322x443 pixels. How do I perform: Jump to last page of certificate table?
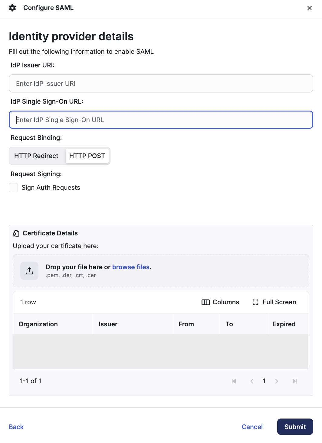(294, 381)
